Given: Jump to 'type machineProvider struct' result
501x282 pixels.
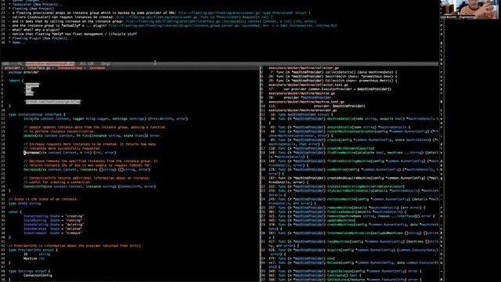Looking at the screenshot, I should click(x=305, y=114).
